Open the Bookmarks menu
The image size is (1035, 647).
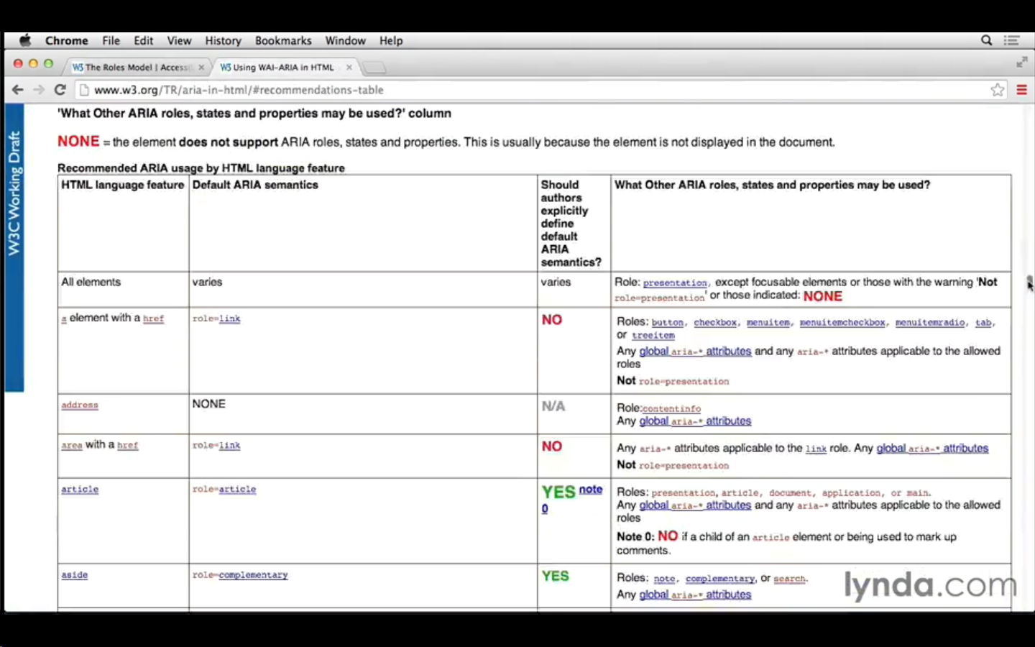tap(283, 41)
